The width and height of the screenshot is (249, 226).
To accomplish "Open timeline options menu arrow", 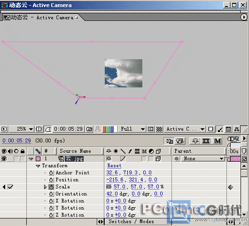I will 244,138.
